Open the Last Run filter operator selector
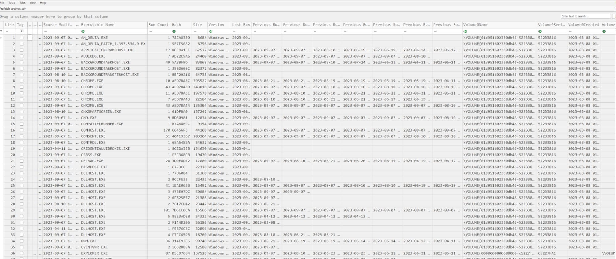 tap(234, 31)
